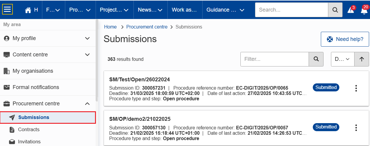The height and width of the screenshot is (146, 370).
Task: Open the Guidance menu in navbar
Action: 225,10
